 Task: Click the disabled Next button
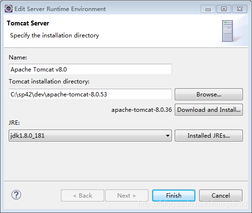pos(127,196)
